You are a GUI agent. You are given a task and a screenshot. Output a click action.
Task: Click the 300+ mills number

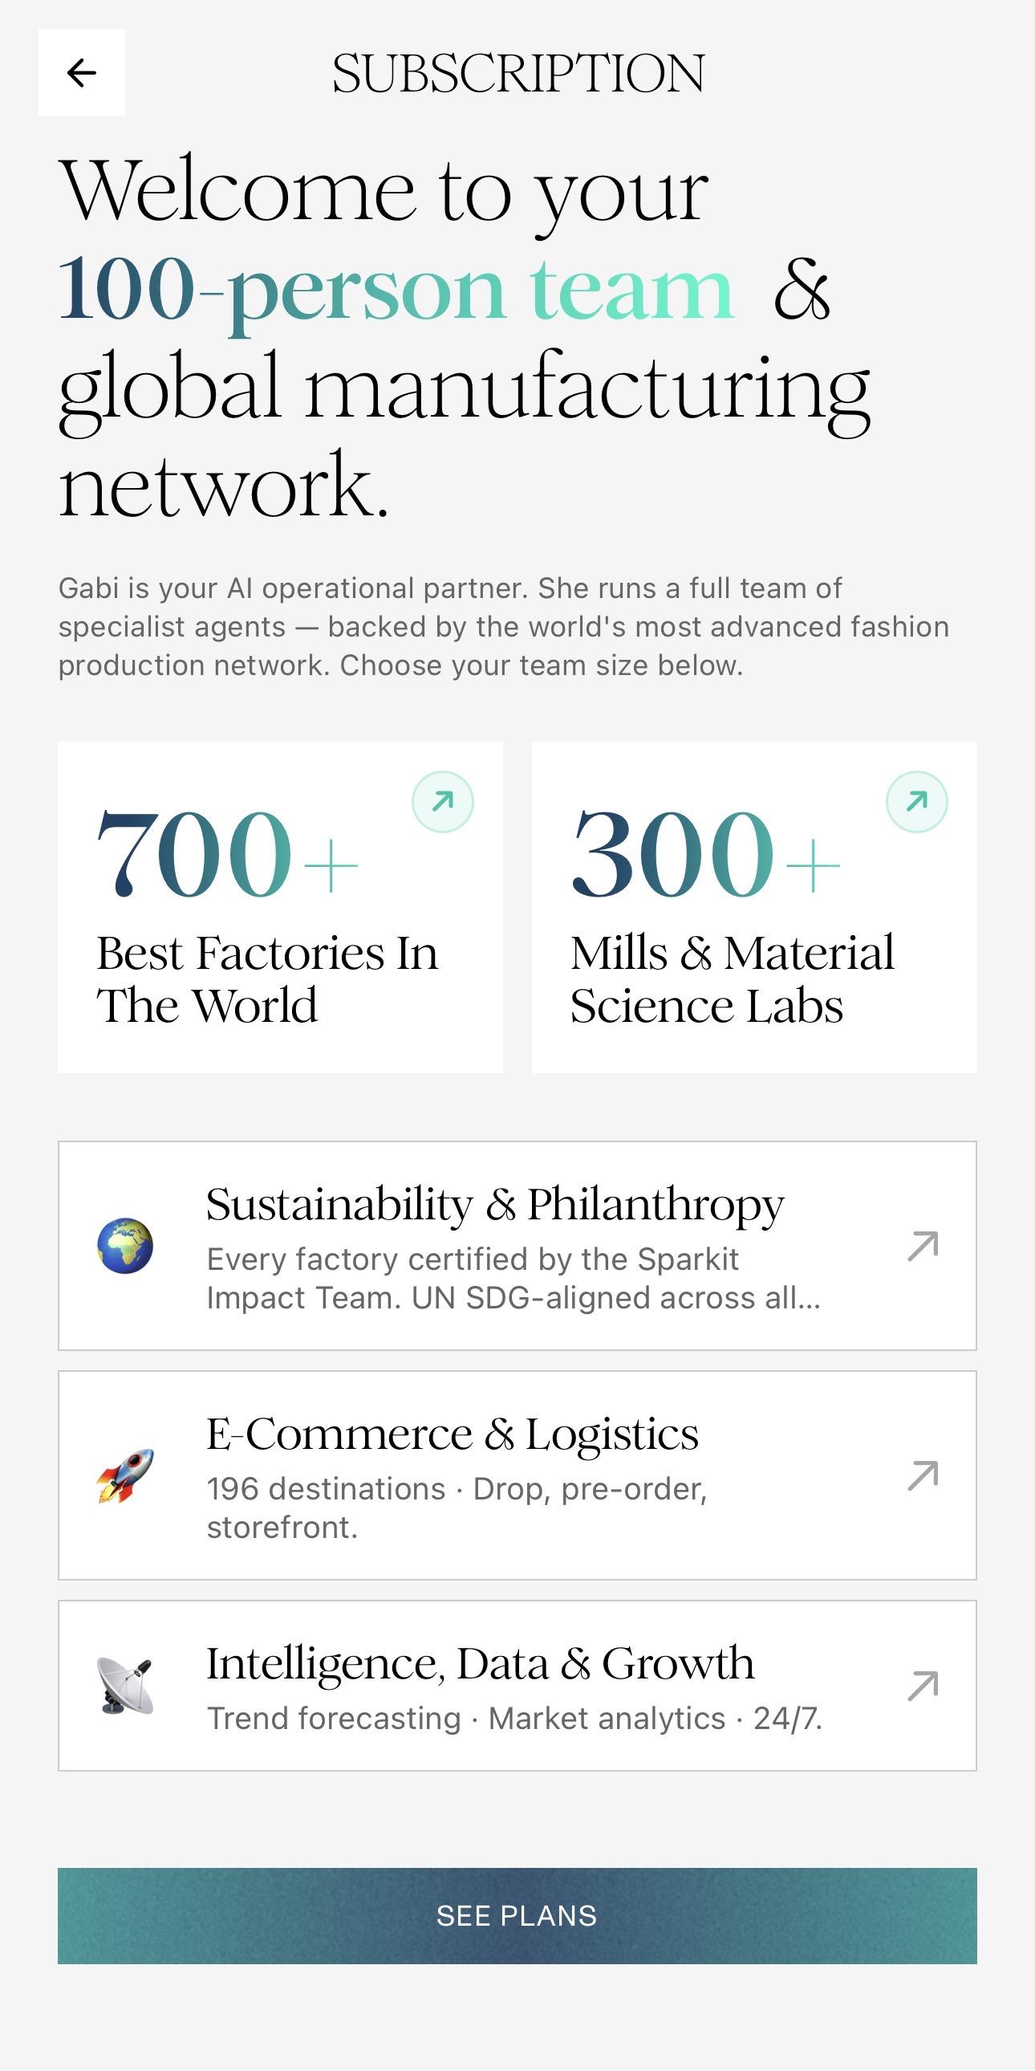coord(704,854)
